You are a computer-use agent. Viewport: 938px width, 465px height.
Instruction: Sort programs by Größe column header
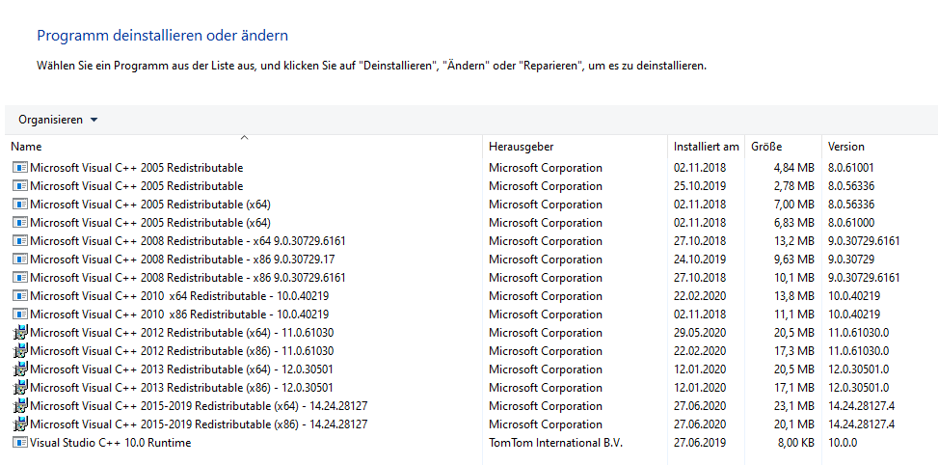(x=766, y=147)
